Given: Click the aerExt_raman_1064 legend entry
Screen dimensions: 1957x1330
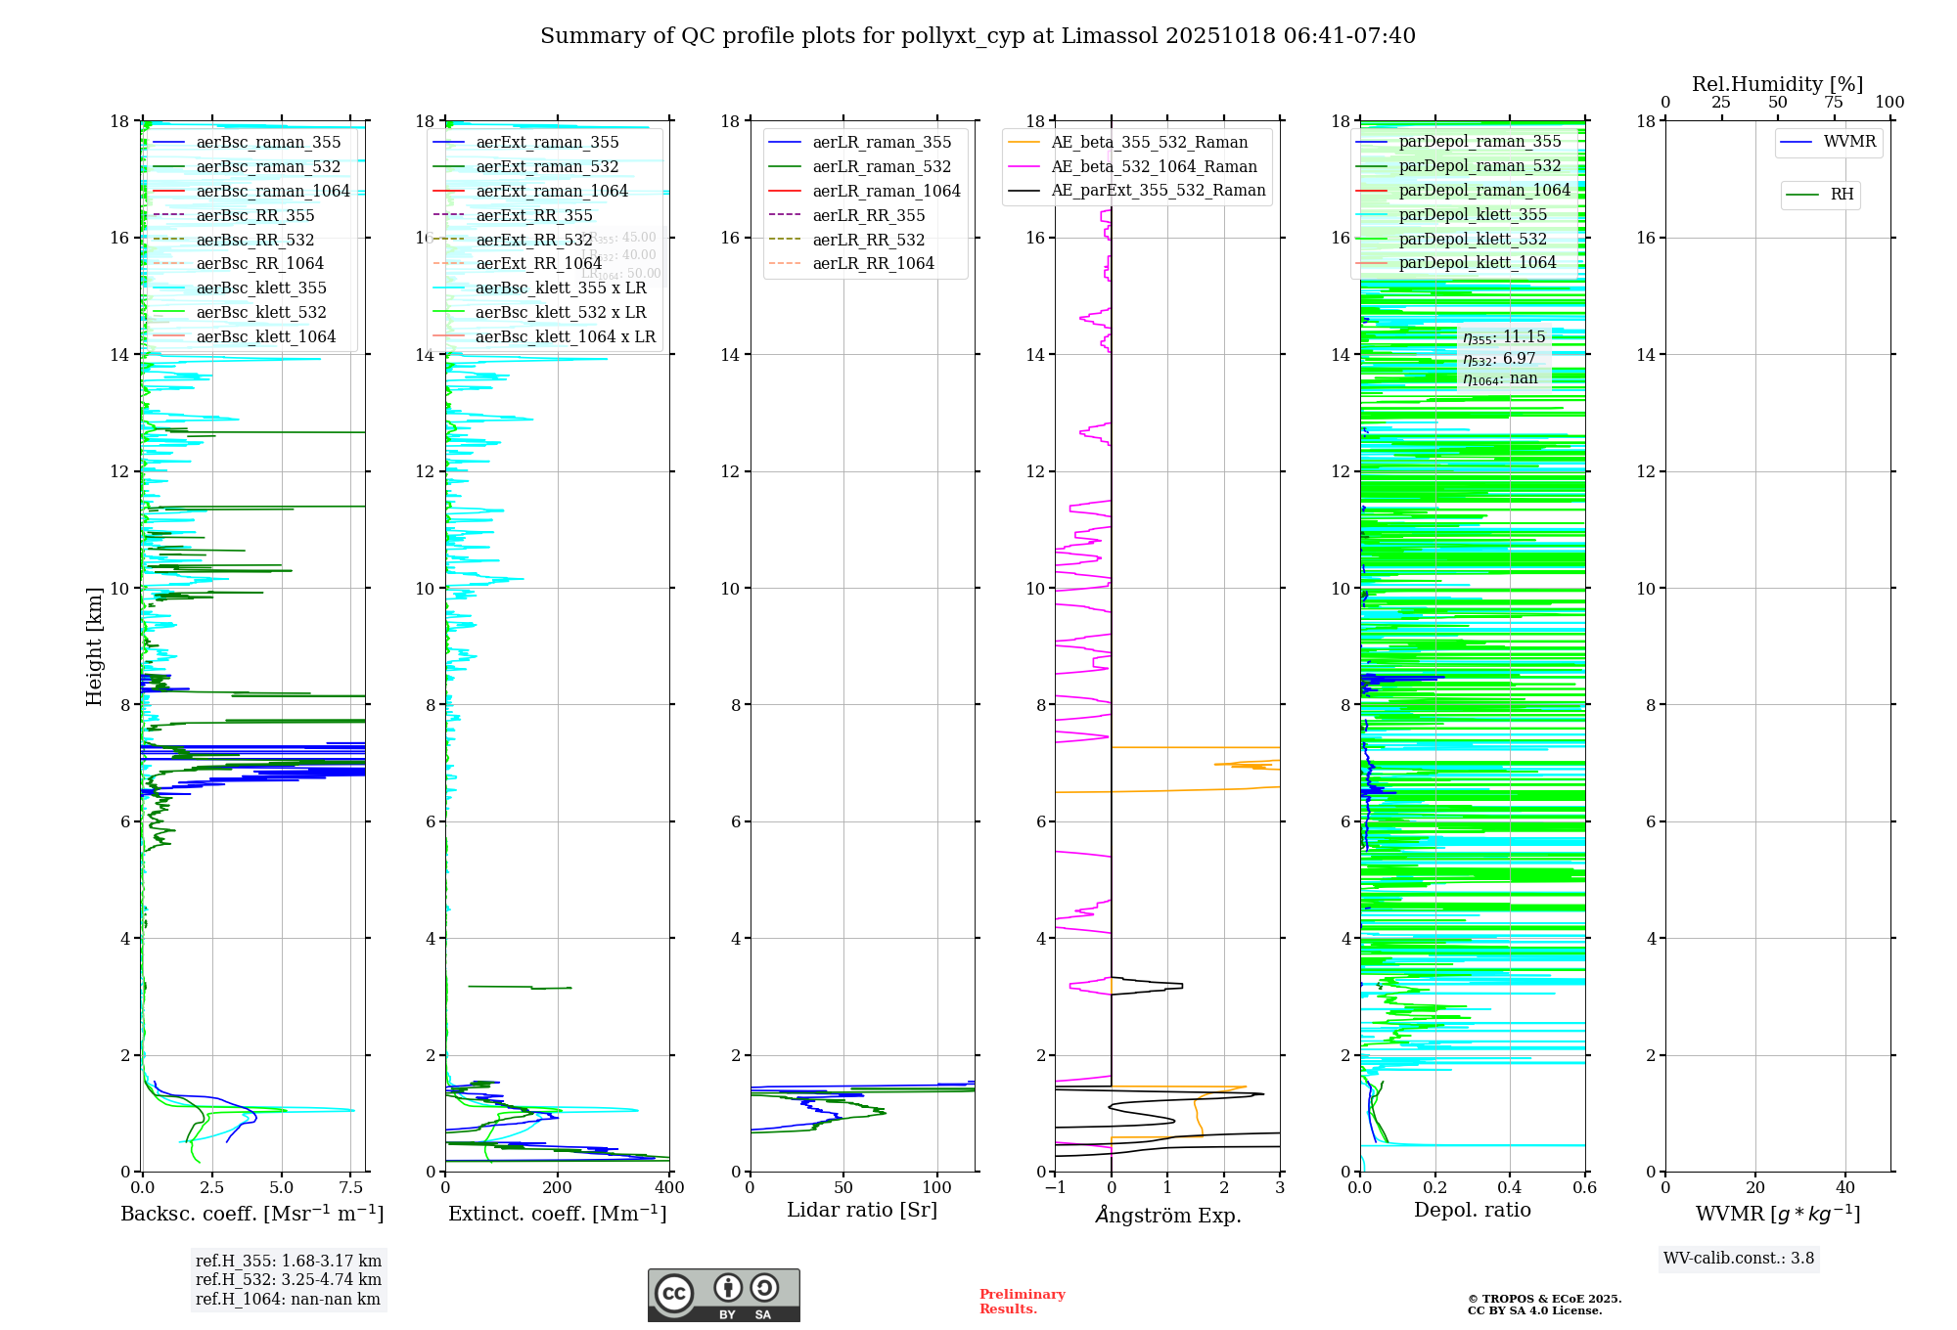Looking at the screenshot, I should [551, 192].
